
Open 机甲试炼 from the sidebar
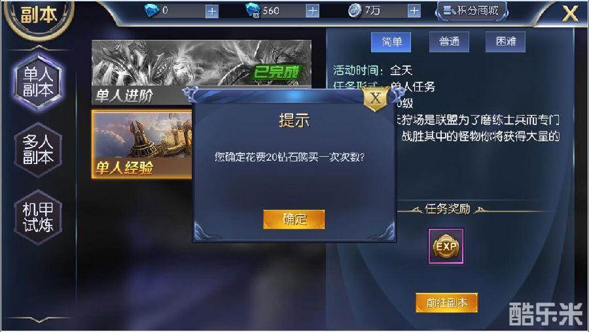click(x=38, y=217)
